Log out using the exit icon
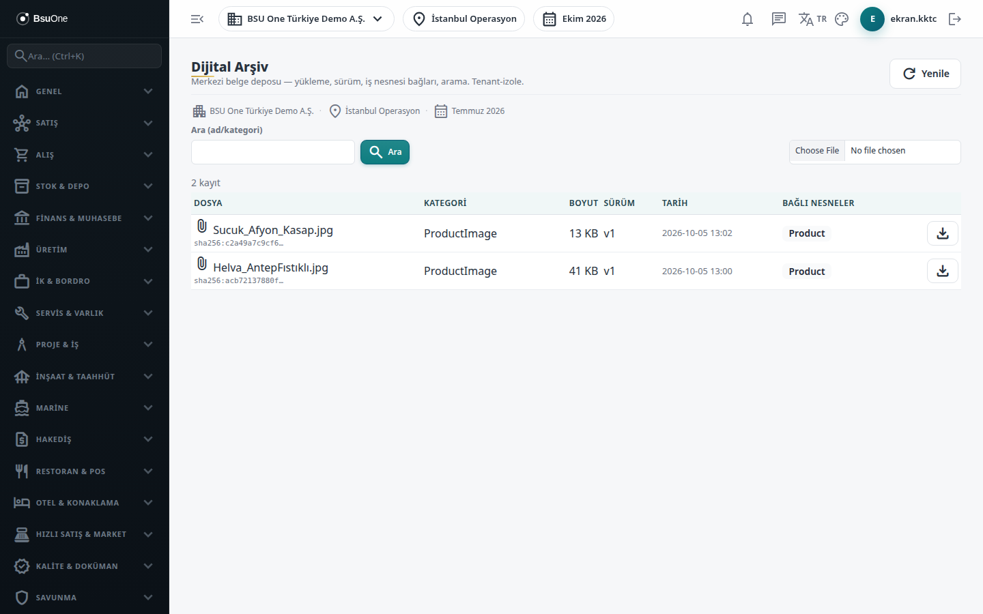This screenshot has height=614, width=983. pyautogui.click(x=955, y=19)
